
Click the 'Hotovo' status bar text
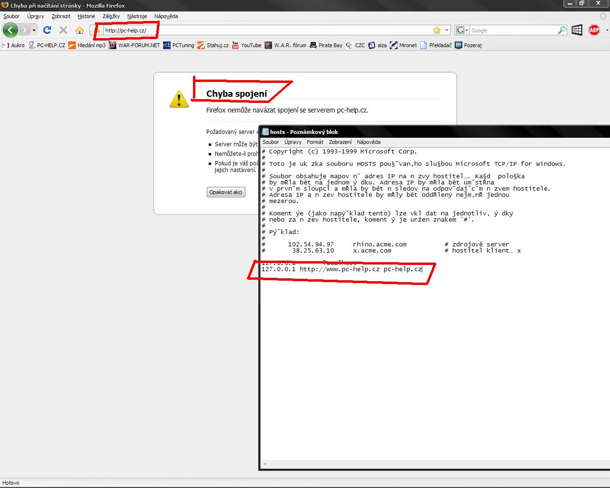tap(11, 483)
